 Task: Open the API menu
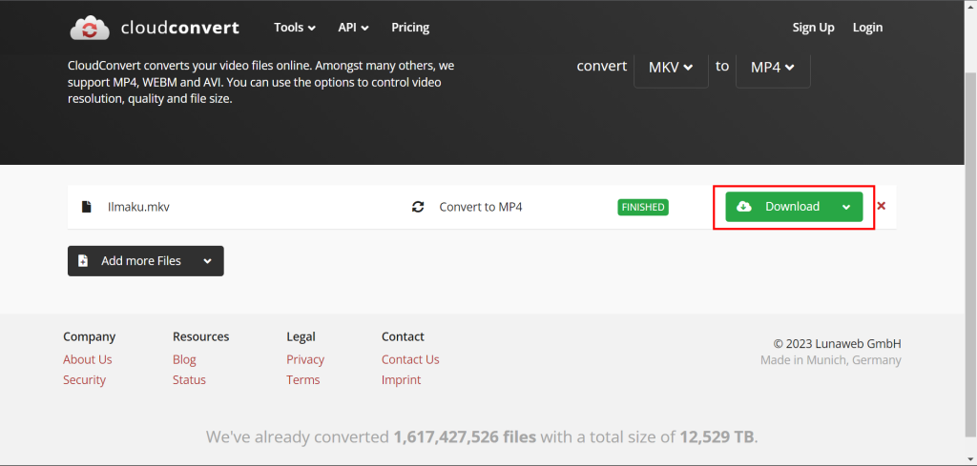click(352, 28)
